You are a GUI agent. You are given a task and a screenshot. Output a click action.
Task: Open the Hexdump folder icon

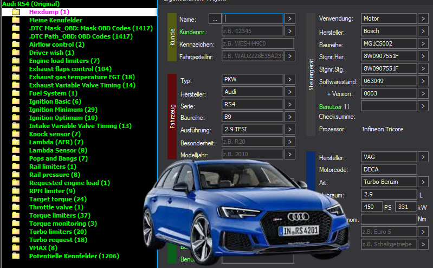coord(16,12)
